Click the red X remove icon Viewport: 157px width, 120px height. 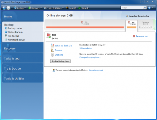(134, 36)
